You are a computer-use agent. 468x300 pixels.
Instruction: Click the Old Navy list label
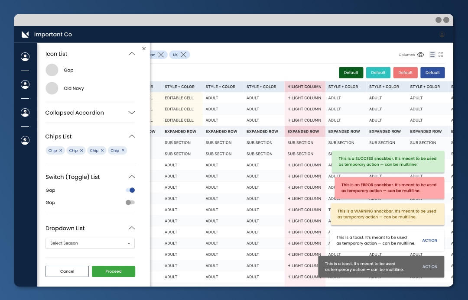74,88
